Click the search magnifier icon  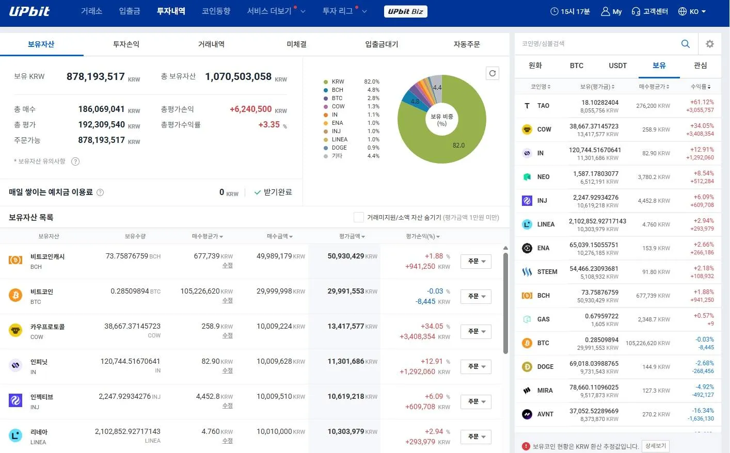pyautogui.click(x=685, y=44)
